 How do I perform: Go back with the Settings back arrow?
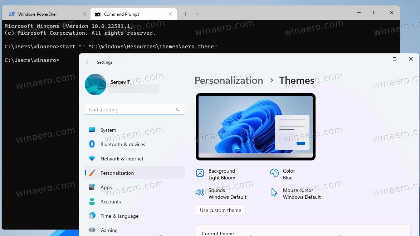[x=88, y=62]
